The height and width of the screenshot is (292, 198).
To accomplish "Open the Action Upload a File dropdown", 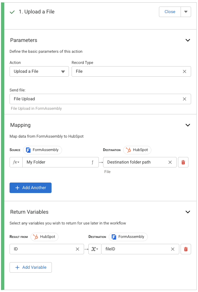I will tap(39, 71).
